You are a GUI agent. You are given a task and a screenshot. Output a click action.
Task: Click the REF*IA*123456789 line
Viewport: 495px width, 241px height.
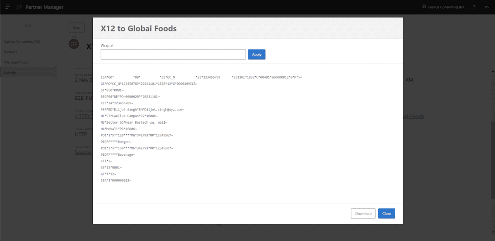(x=117, y=103)
